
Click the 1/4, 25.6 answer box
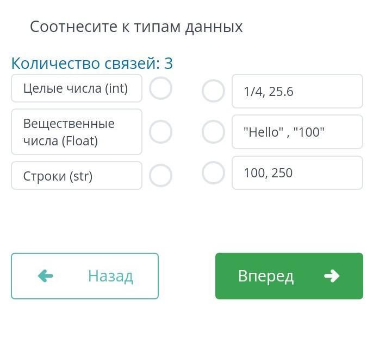[297, 91]
